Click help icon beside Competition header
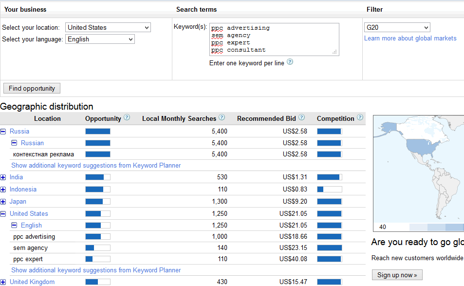 [360, 117]
